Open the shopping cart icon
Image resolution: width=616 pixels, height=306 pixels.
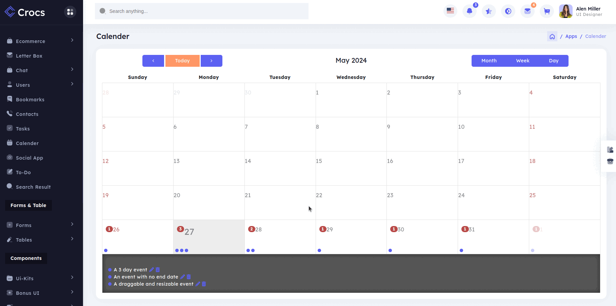[547, 11]
